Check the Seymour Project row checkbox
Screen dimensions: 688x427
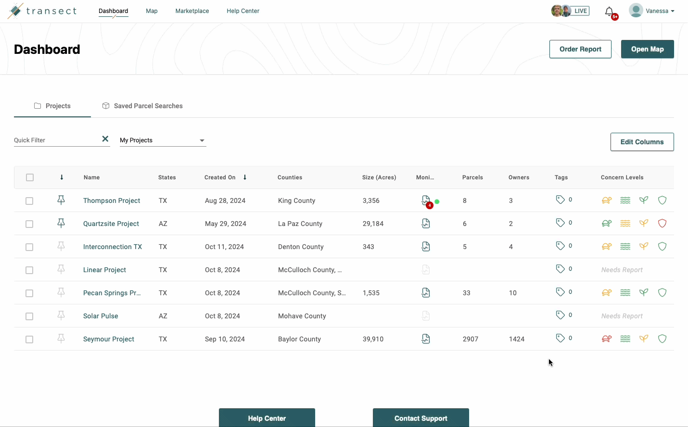[29, 339]
